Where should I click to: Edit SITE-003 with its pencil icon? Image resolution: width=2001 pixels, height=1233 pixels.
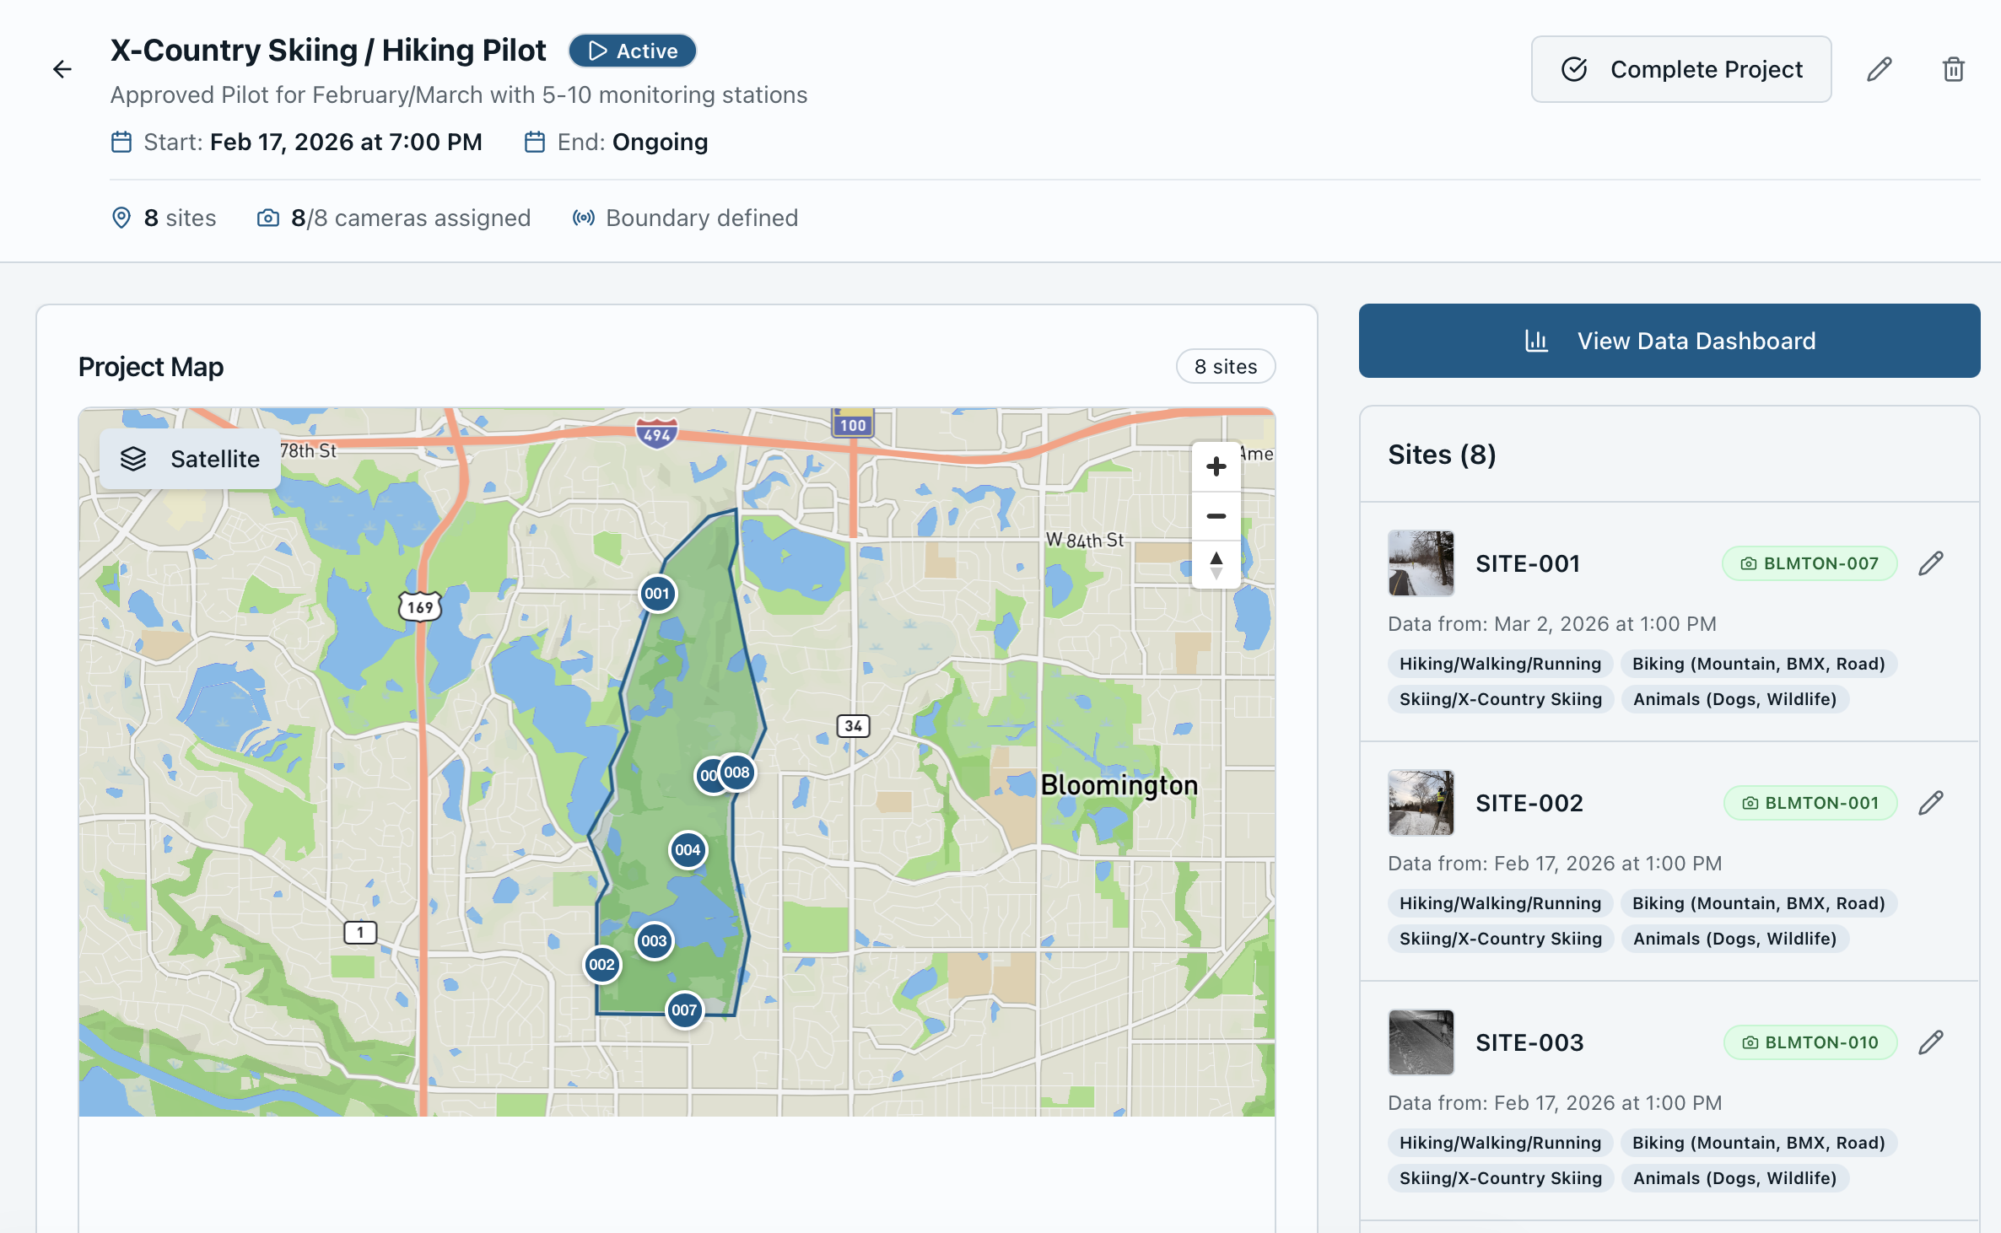(x=1932, y=1042)
